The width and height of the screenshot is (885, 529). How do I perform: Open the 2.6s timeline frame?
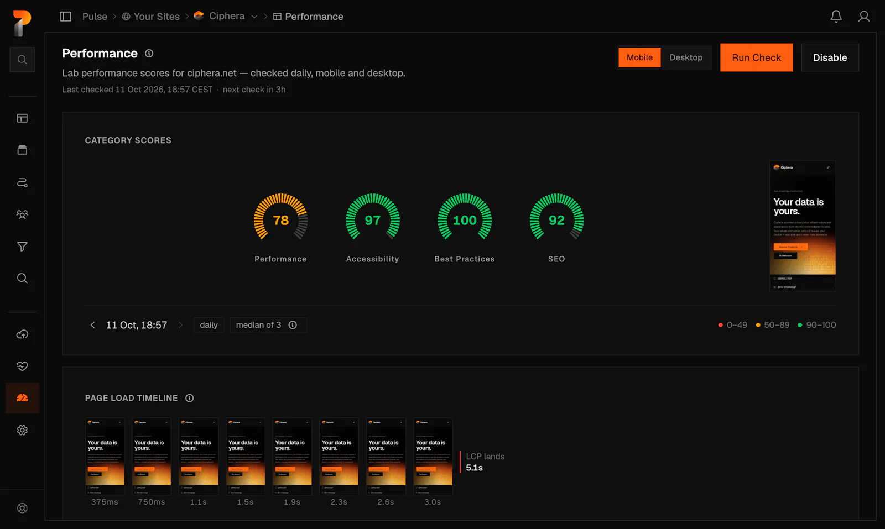coord(386,456)
